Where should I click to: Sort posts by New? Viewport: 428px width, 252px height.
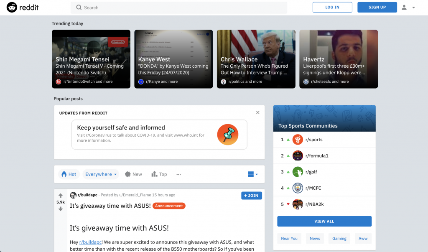coord(133,174)
